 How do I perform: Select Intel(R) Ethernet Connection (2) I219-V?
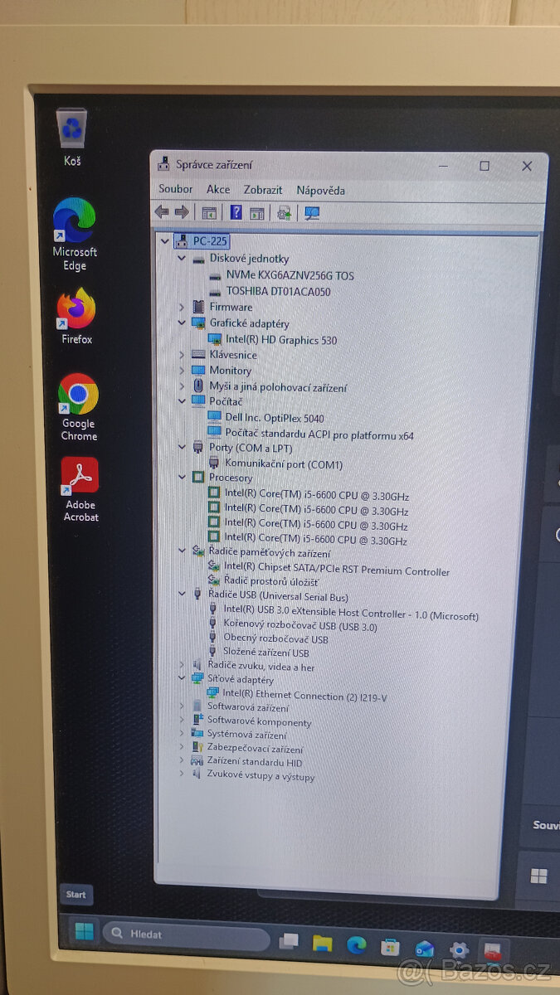click(x=304, y=696)
